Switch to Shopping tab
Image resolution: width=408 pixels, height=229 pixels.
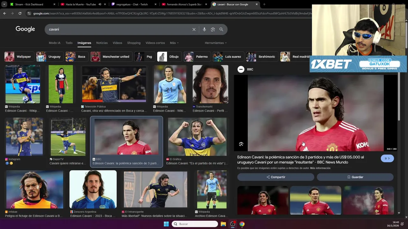(134, 43)
